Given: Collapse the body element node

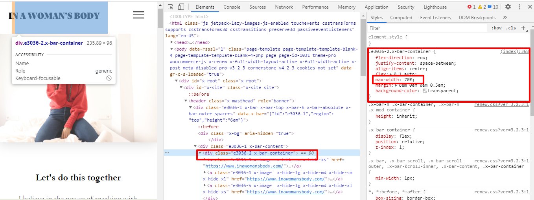Looking at the screenshot, I should [x=172, y=49].
